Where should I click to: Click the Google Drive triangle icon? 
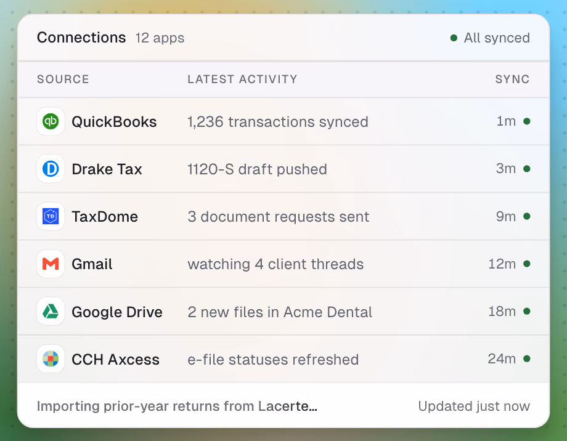pyautogui.click(x=51, y=311)
